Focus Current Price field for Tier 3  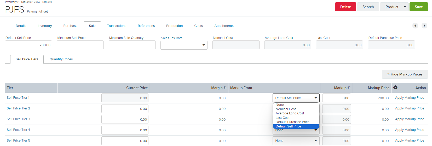pyautogui.click(x=125, y=119)
